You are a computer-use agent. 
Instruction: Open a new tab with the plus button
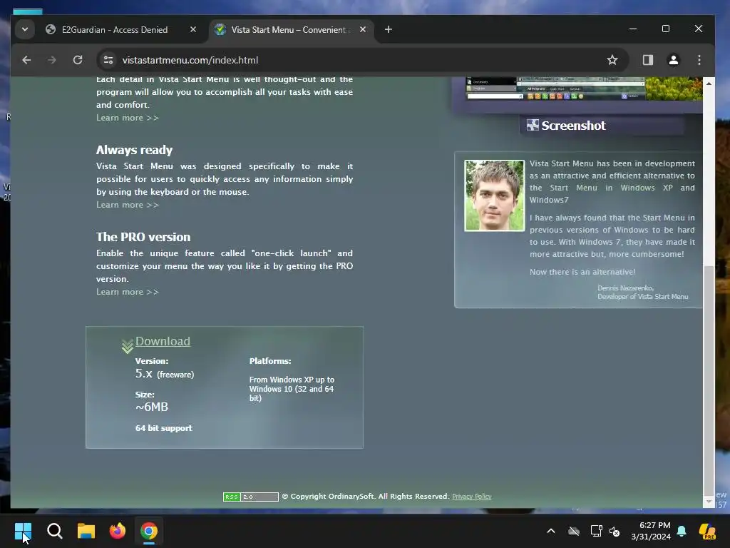(x=389, y=29)
